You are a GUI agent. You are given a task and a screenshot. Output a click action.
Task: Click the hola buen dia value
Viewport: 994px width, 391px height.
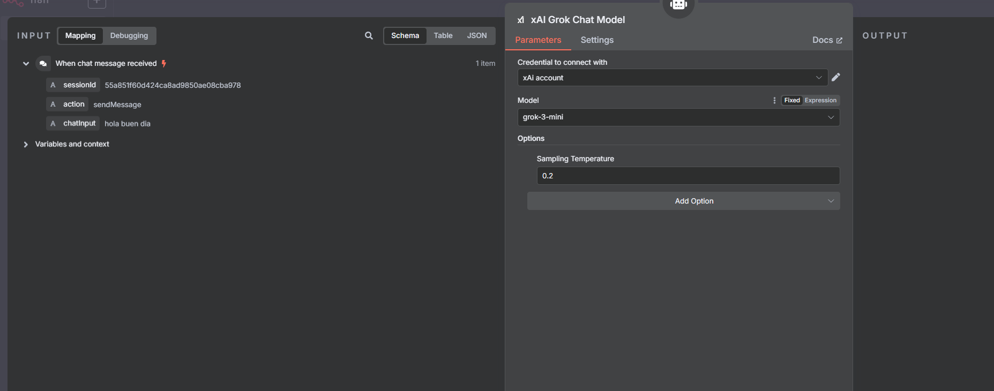[x=128, y=124]
